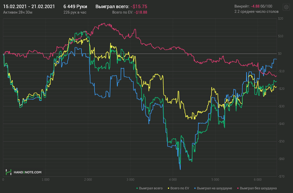Viewport: 293px width, 193px height.
Task: Click the $0 baseline axis label
Action: click(280, 54)
